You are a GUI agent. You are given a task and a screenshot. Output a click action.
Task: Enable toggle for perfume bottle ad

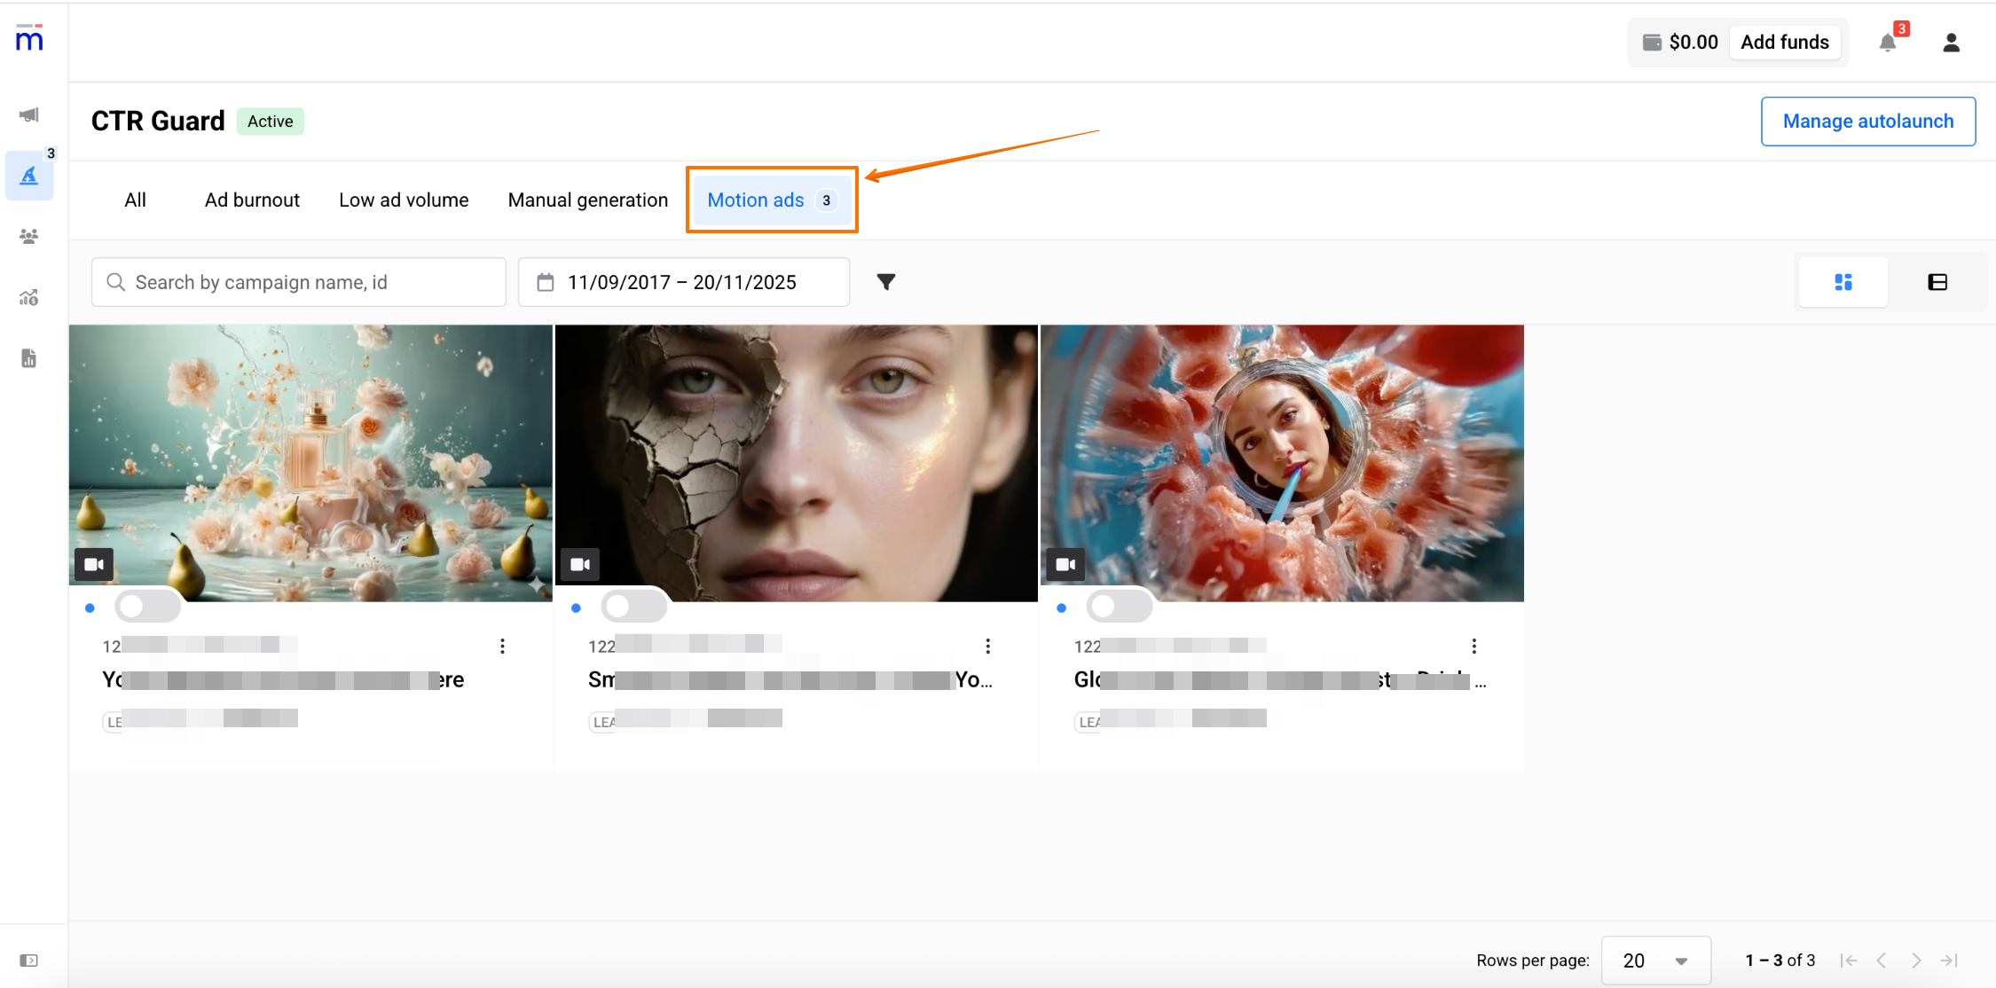click(148, 607)
